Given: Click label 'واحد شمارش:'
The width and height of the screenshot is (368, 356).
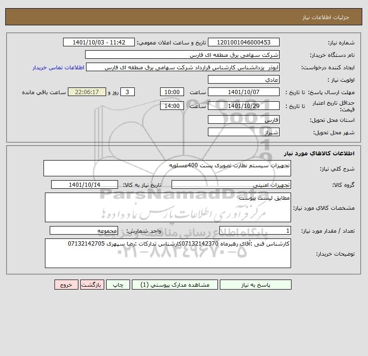Looking at the screenshot, I should point(144,231).
